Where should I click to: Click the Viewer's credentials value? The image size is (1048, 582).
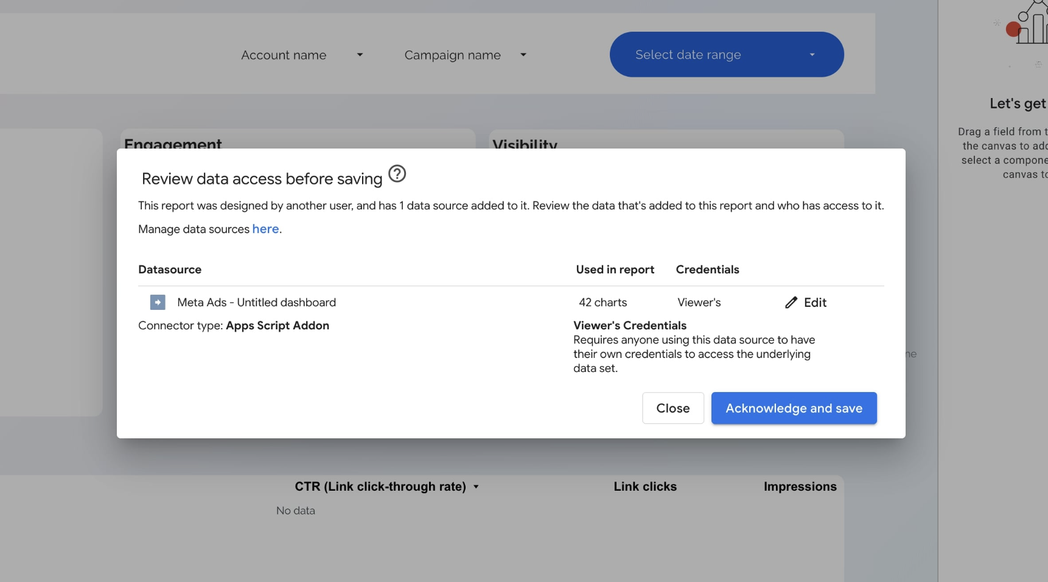(699, 303)
